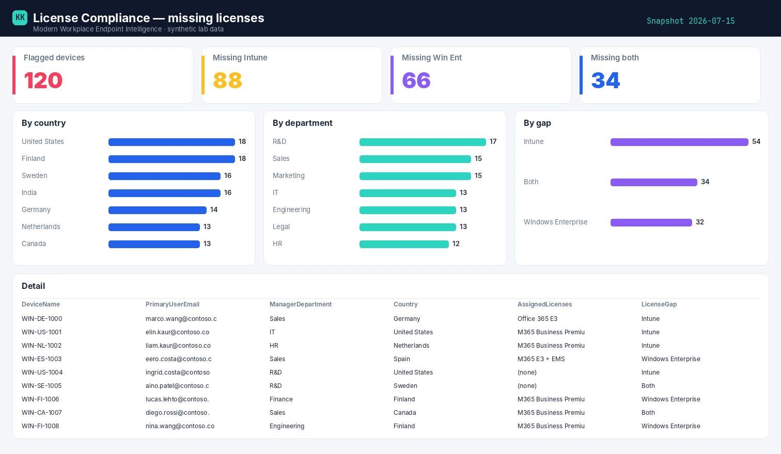The width and height of the screenshot is (781, 454).
Task: Select device WIN-ES-1003 in the Detail table
Action: tap(42, 359)
